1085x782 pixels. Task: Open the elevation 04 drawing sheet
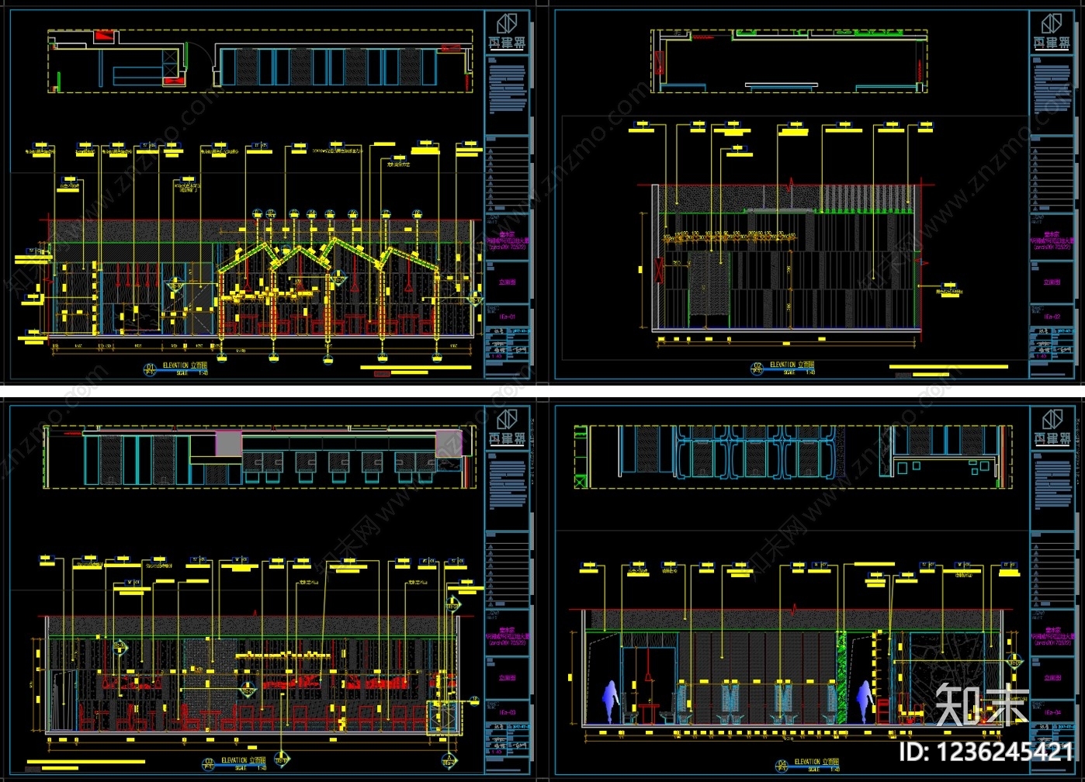814,590
